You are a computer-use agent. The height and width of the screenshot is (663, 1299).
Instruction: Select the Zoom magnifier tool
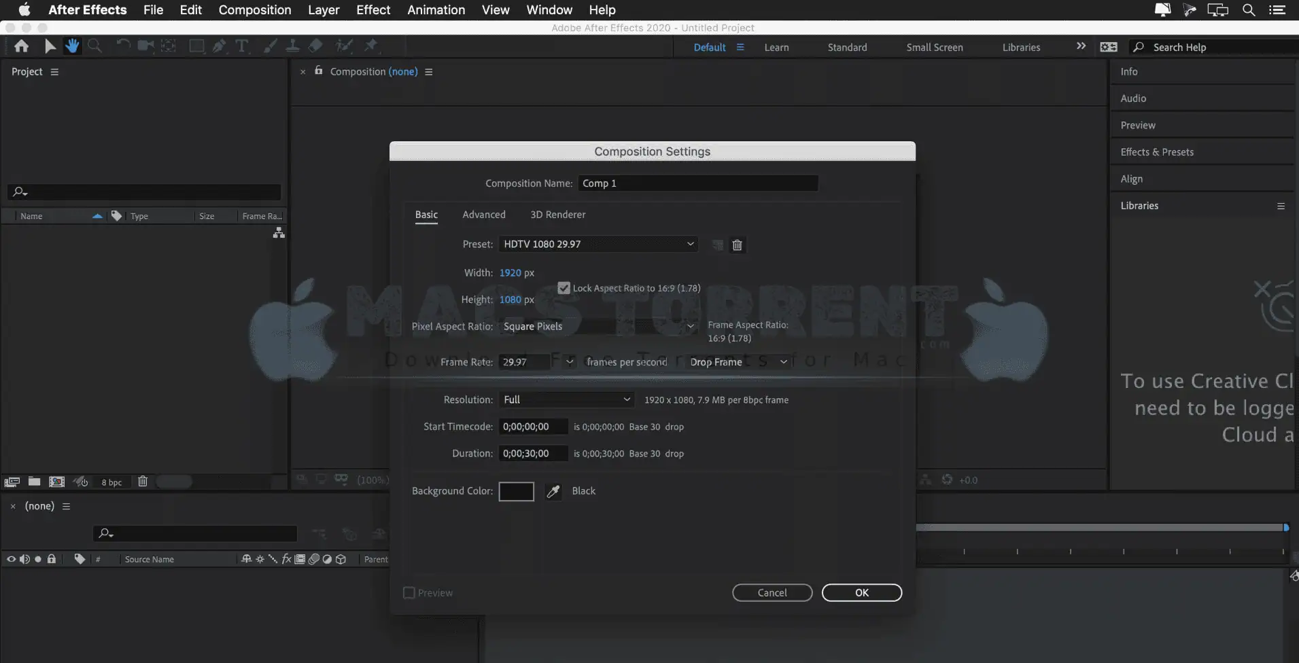[95, 46]
